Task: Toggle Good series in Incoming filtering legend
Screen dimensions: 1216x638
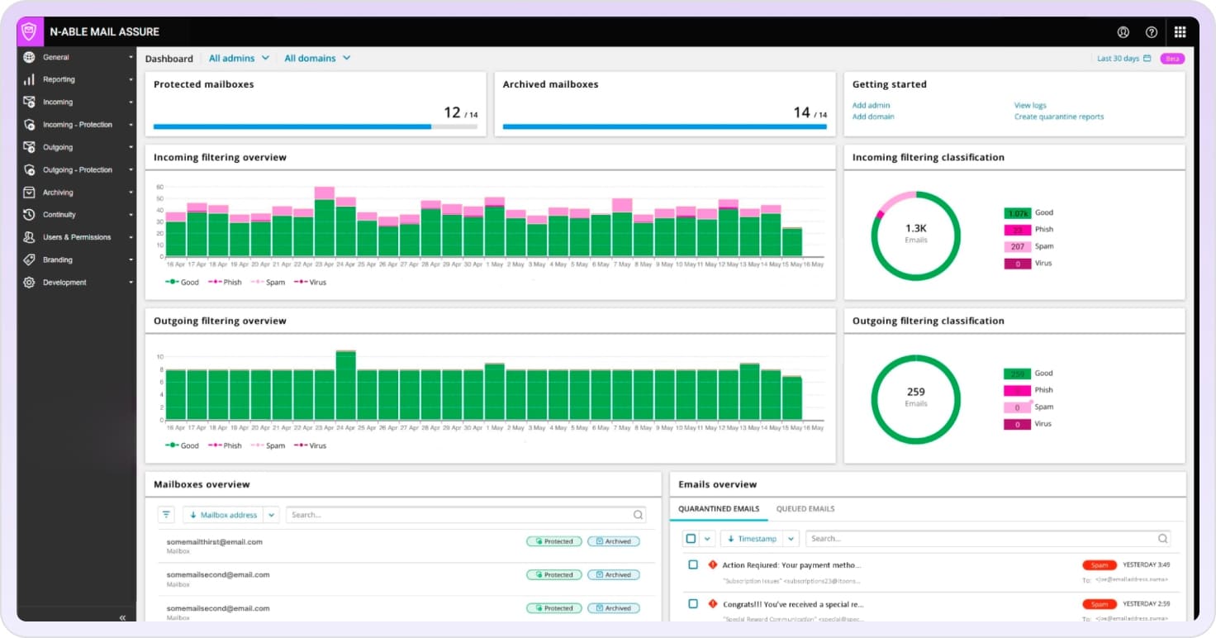Action: pyautogui.click(x=182, y=283)
